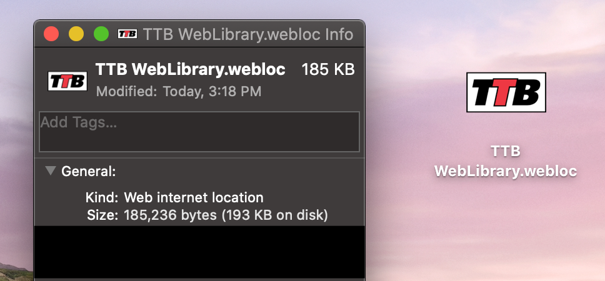The height and width of the screenshot is (281, 605).
Task: Click in the Add Tags field
Action: (199, 131)
